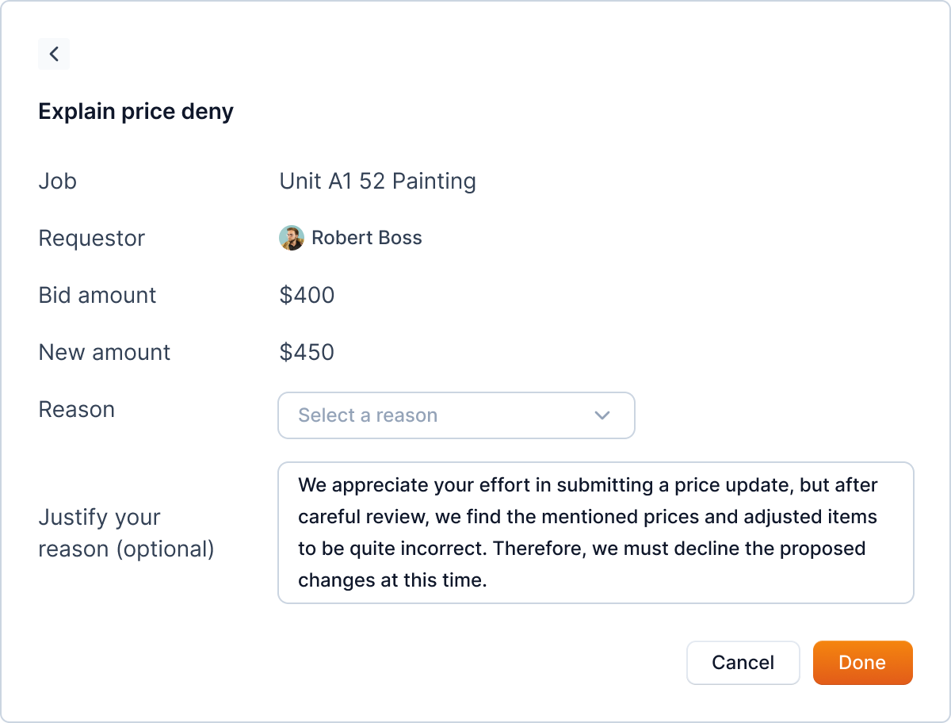
Task: Click the $400 bid amount value
Action: pos(307,296)
